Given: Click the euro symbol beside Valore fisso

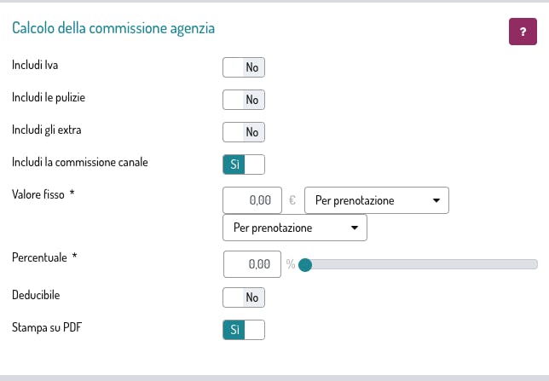Looking at the screenshot, I should [x=292, y=200].
